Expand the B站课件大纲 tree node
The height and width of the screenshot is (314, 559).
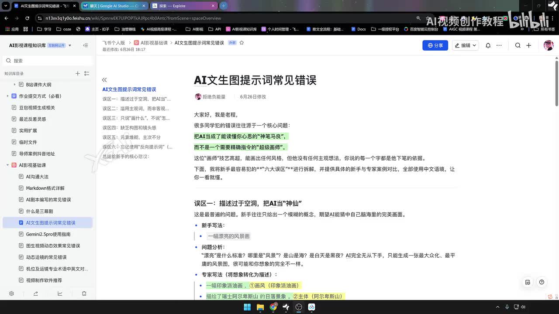click(14, 85)
